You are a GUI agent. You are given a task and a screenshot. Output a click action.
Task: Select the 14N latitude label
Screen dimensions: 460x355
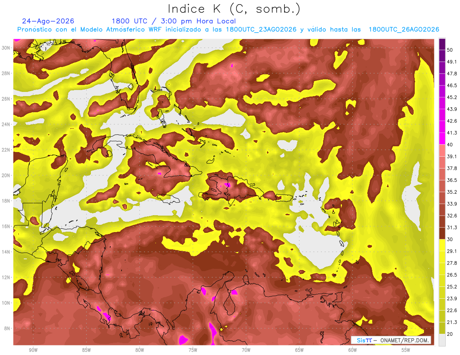coord(7,252)
